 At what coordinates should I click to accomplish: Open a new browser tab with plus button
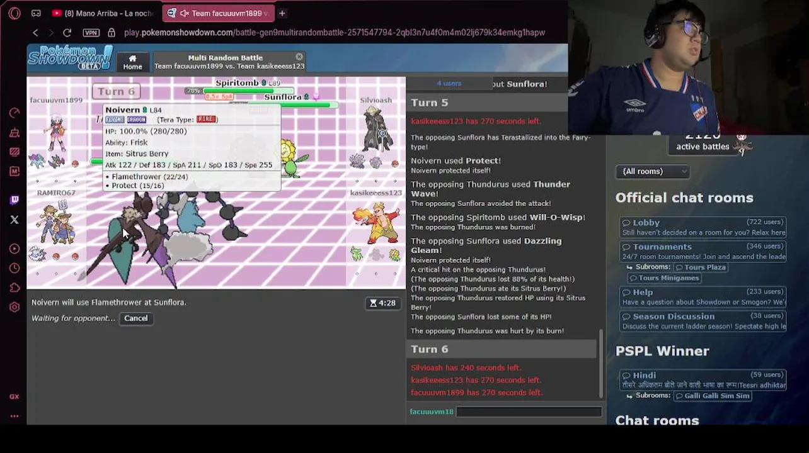tap(282, 13)
